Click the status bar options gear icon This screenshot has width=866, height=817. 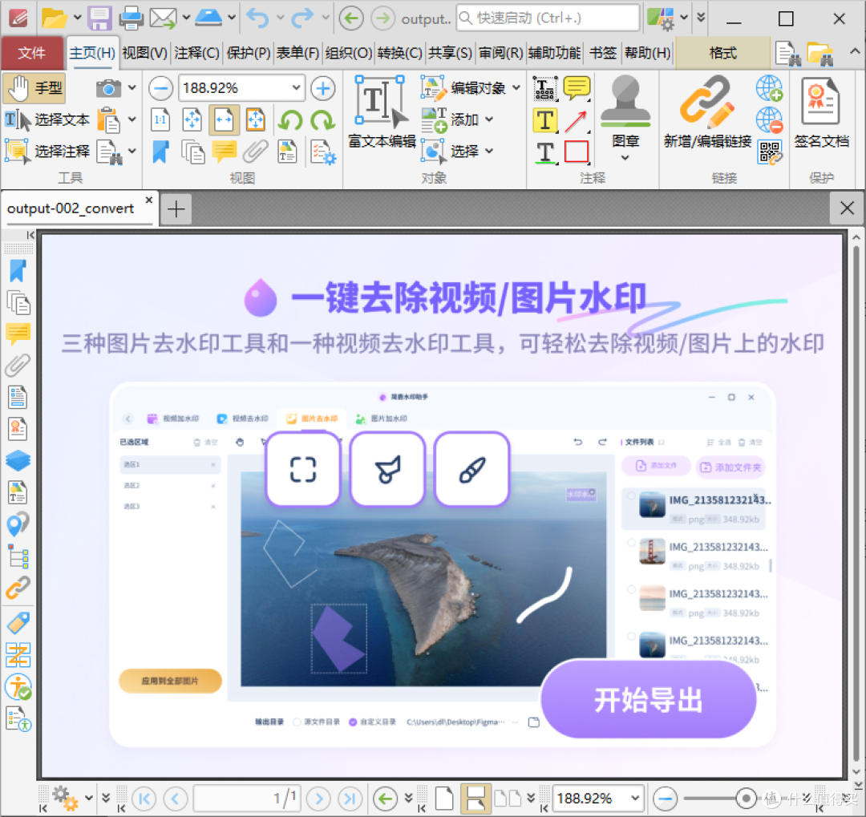click(x=65, y=799)
